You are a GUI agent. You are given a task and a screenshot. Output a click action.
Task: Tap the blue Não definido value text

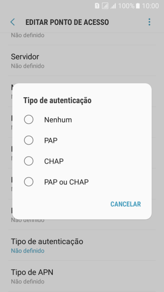pos(28,251)
